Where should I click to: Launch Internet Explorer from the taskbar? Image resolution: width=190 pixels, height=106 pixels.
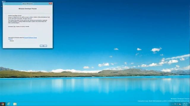(x=9, y=104)
